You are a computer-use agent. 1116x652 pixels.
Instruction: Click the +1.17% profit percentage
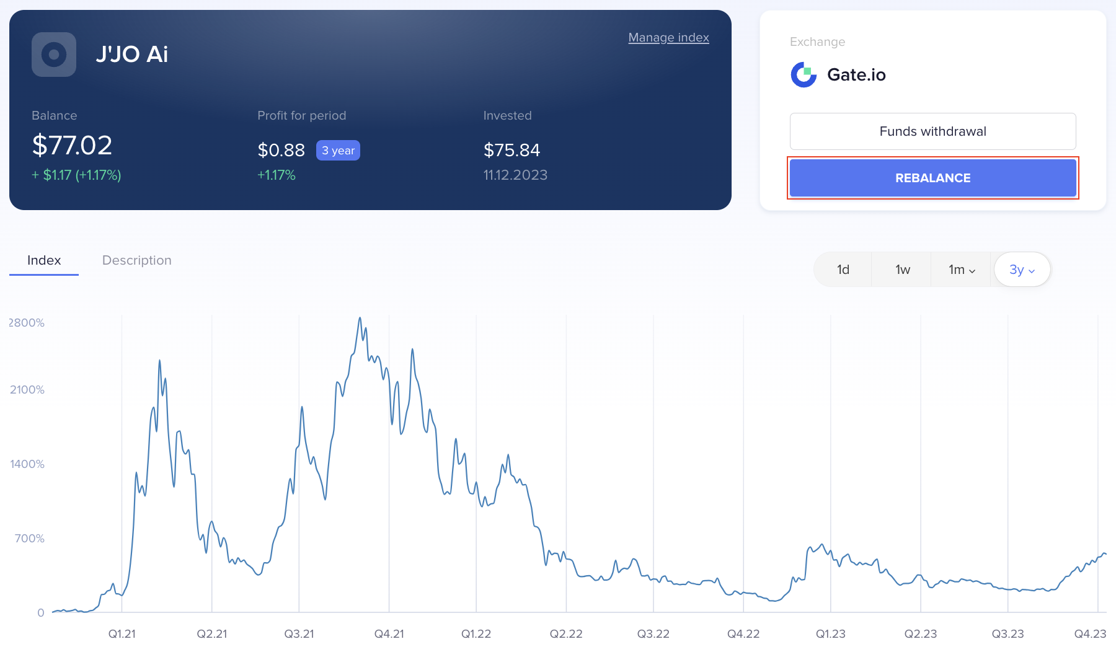pyautogui.click(x=277, y=175)
